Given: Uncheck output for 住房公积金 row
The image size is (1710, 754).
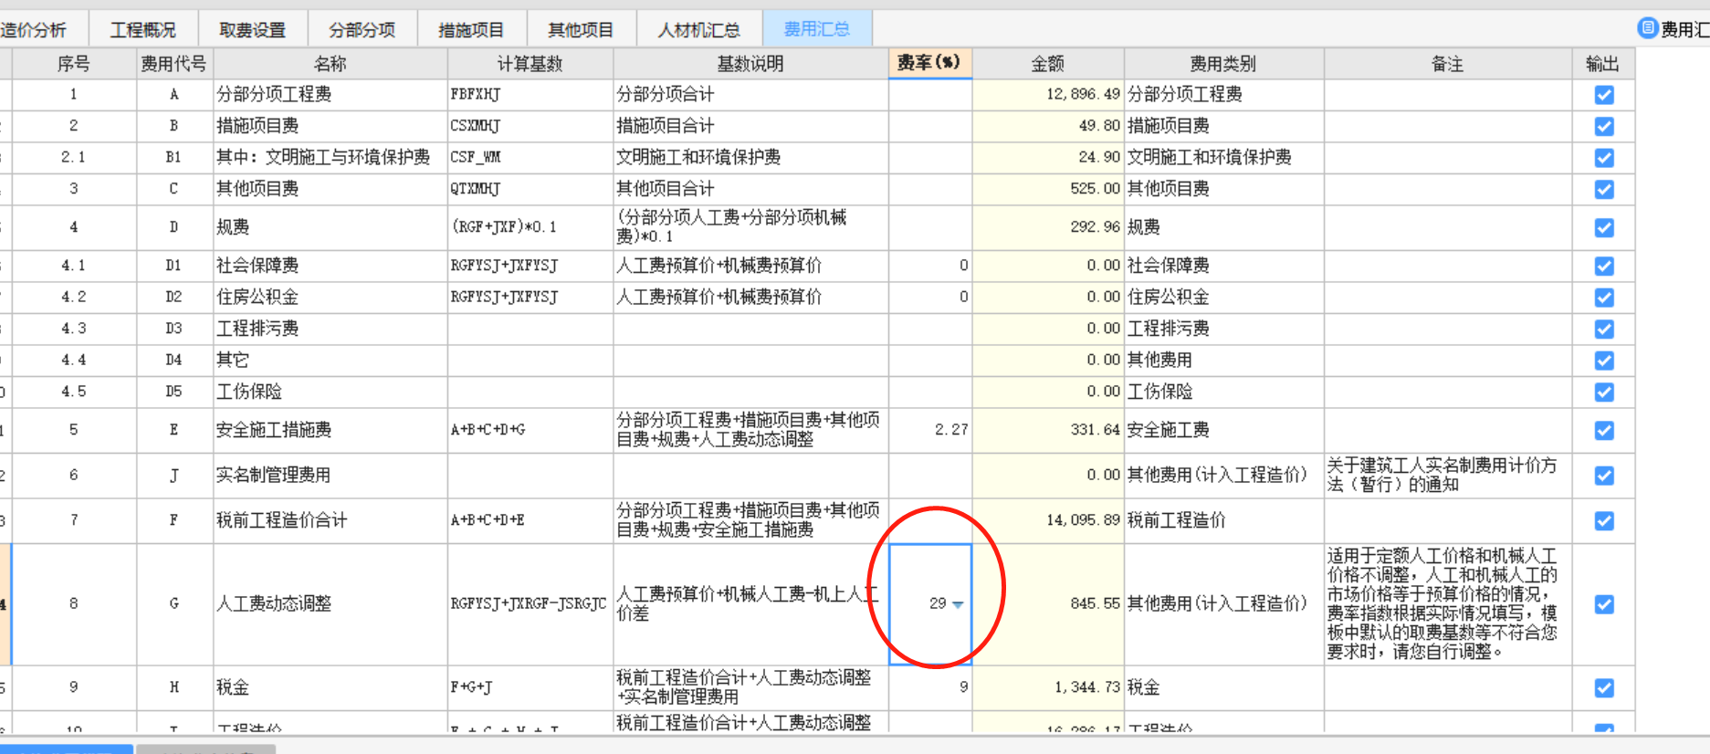Looking at the screenshot, I should tap(1603, 298).
